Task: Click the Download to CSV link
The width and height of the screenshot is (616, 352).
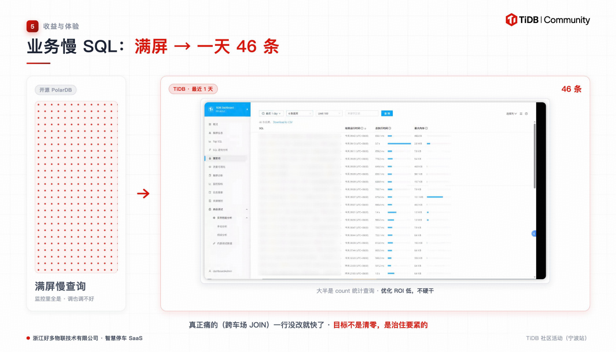Action: [283, 122]
